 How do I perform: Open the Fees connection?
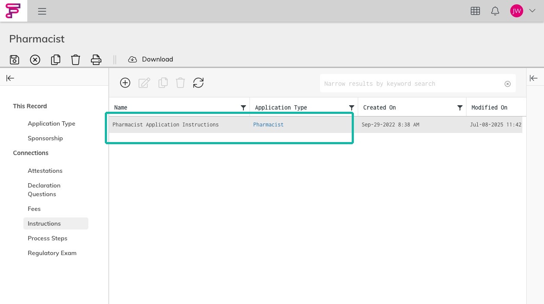(34, 209)
